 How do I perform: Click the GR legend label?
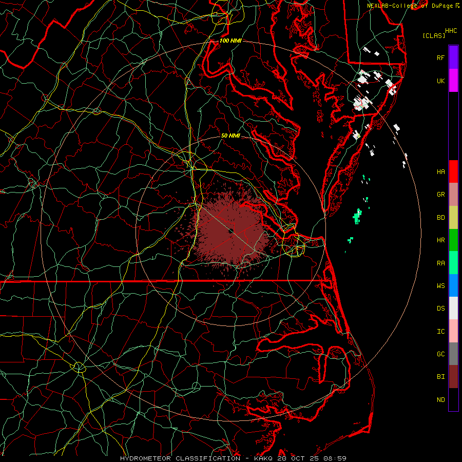click(440, 195)
